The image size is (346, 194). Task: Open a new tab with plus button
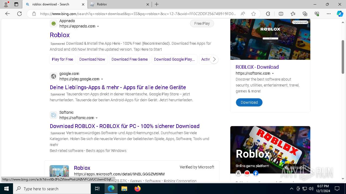(x=157, y=4)
